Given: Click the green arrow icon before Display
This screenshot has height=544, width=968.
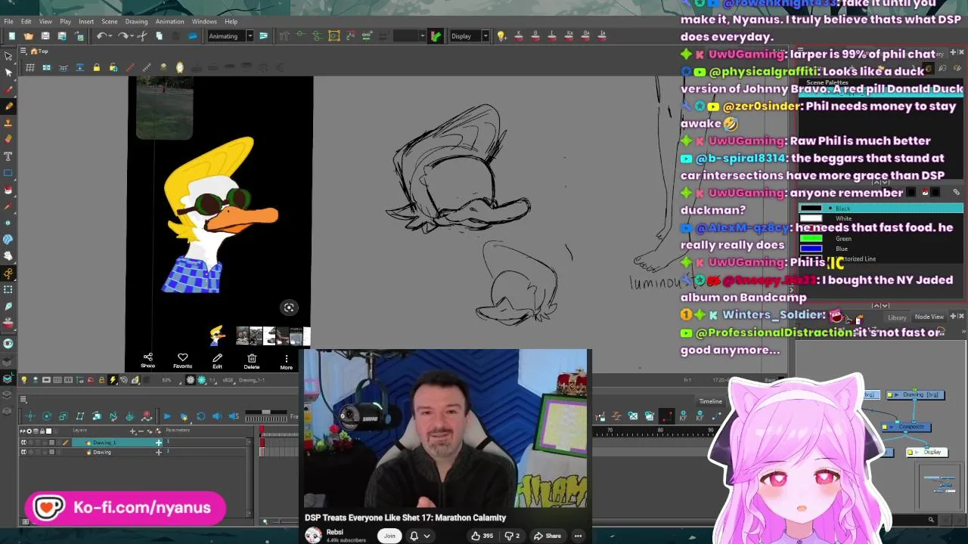Looking at the screenshot, I should click(436, 36).
